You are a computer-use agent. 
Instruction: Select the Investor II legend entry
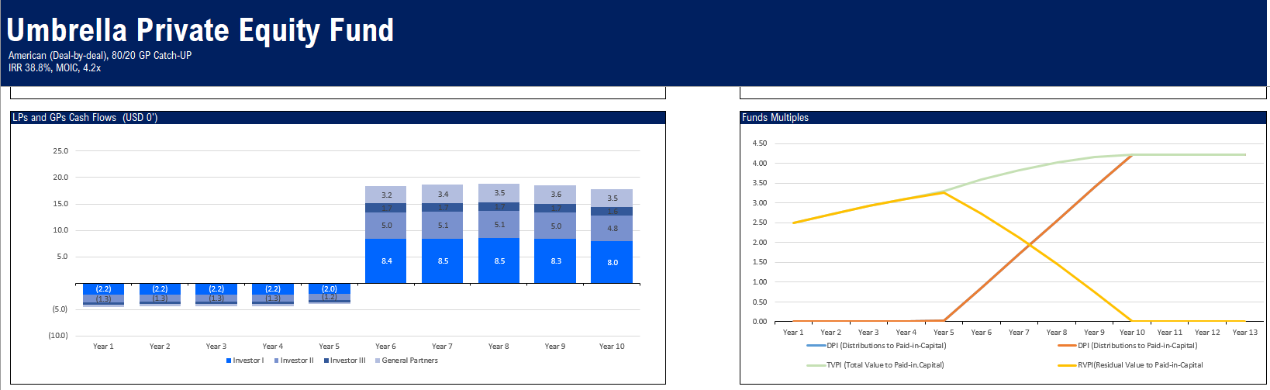[x=294, y=361]
